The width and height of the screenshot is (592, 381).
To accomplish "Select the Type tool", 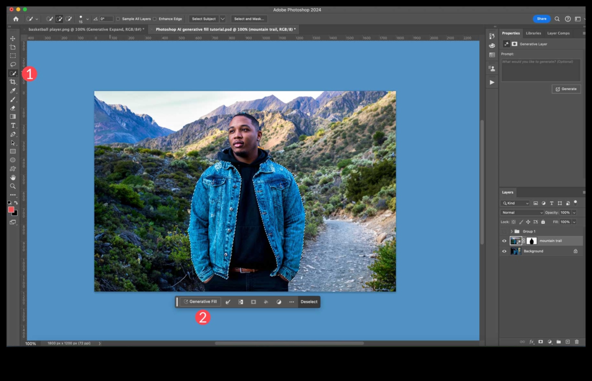I will pos(13,126).
